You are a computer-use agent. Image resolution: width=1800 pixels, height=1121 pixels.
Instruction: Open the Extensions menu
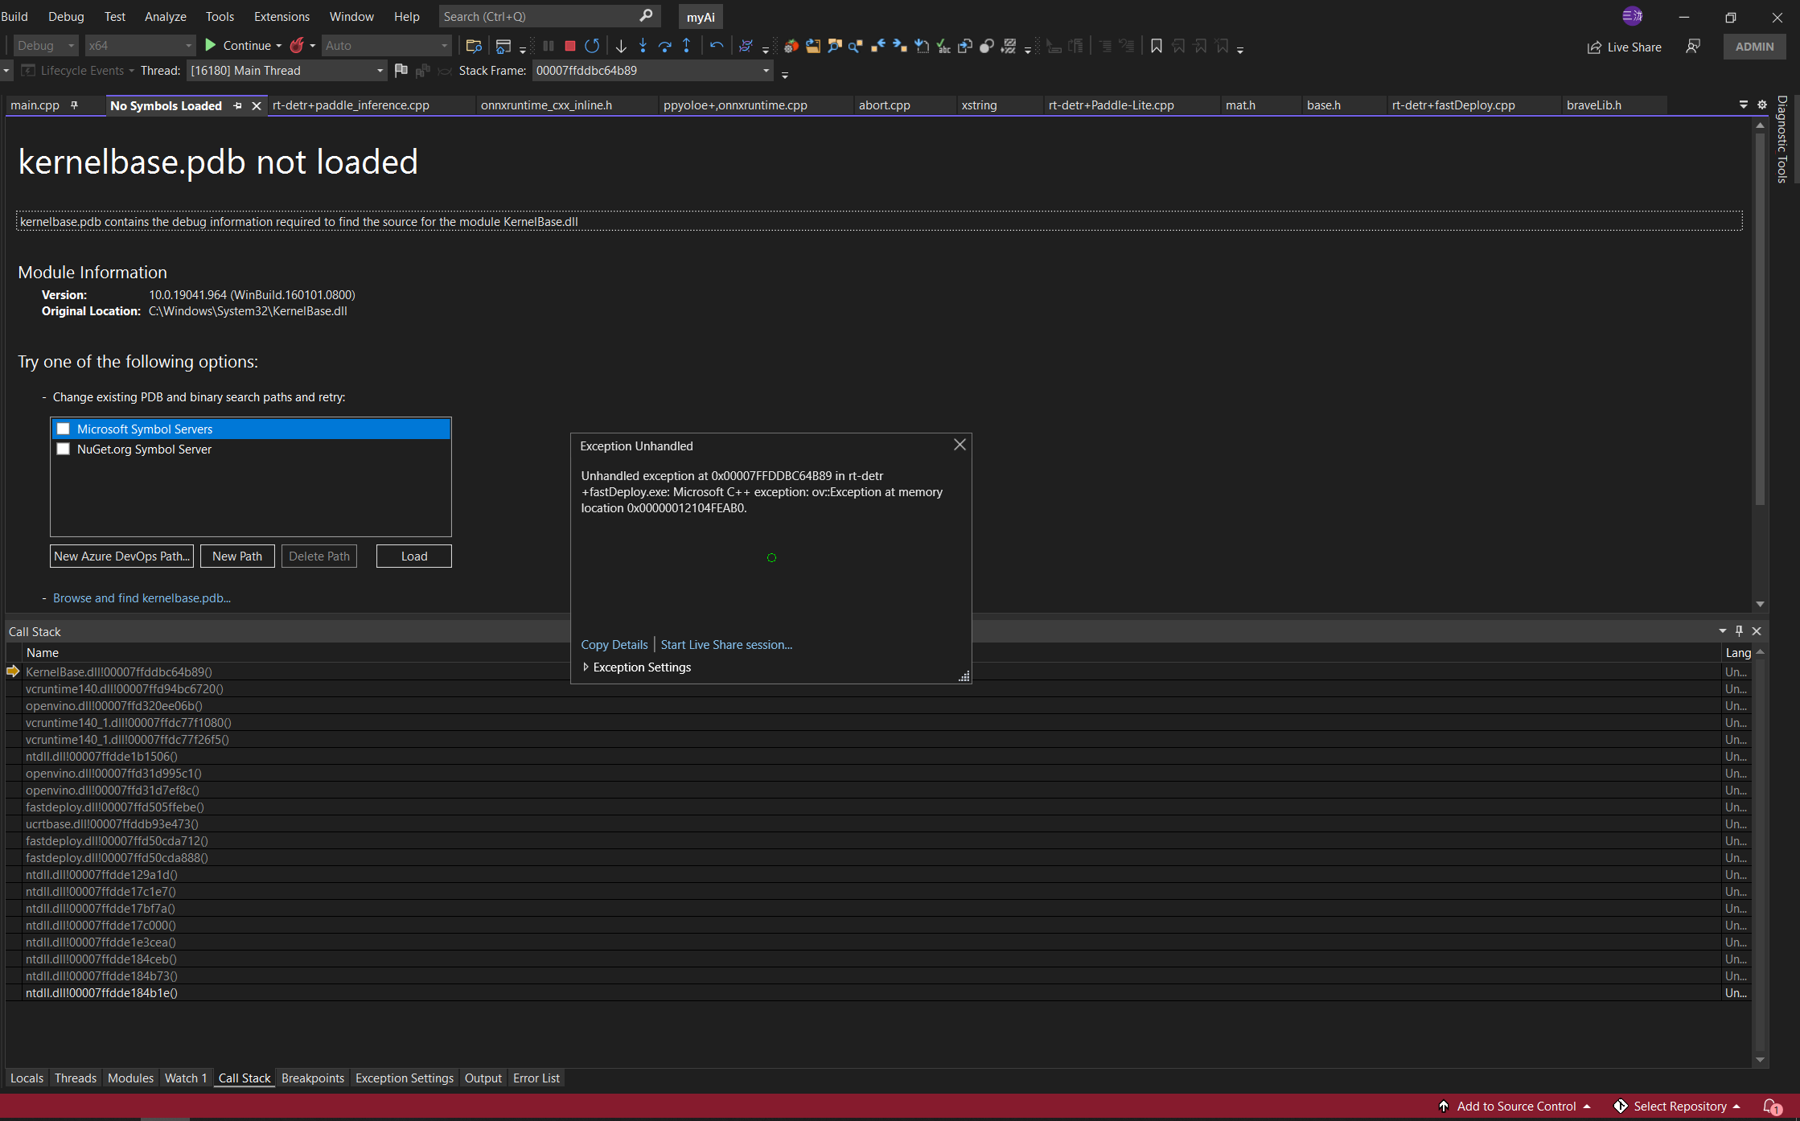coord(282,16)
